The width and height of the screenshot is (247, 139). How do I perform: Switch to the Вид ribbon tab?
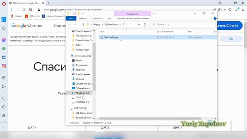pos(109,19)
